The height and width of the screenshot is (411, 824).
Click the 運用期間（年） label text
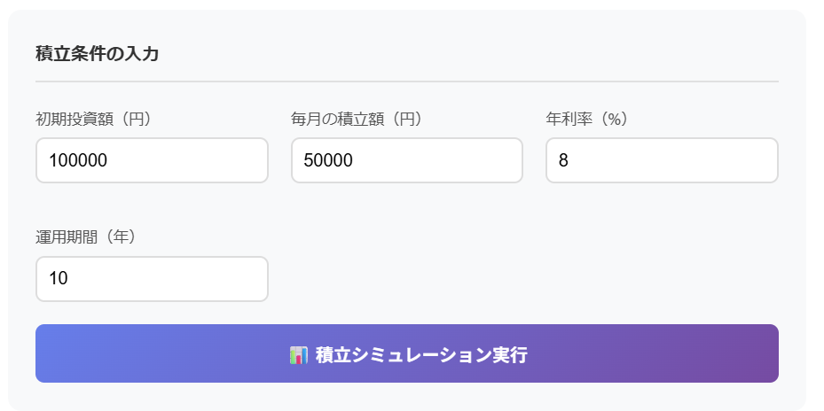point(86,237)
